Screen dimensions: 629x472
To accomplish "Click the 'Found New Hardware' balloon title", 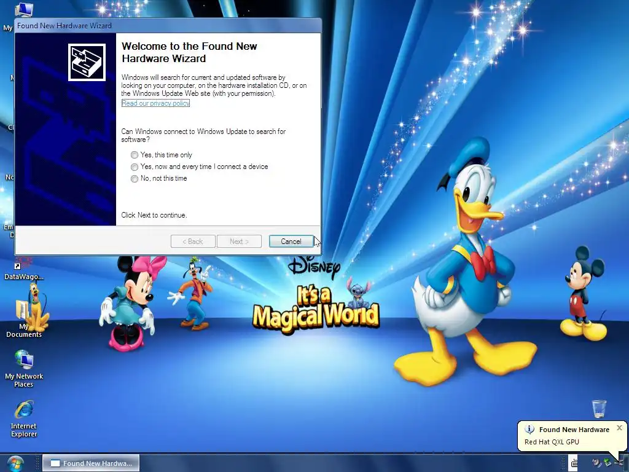I will click(574, 430).
